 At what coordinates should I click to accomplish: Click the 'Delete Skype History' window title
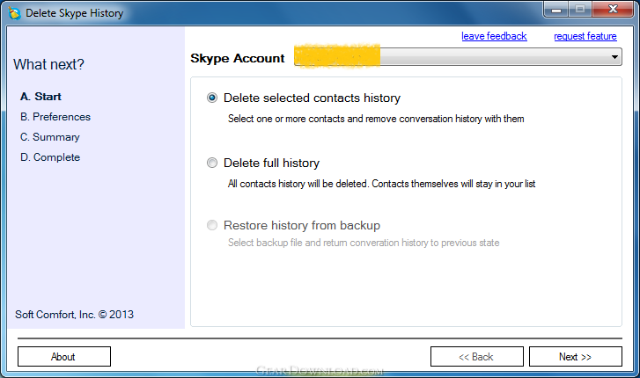[x=74, y=13]
